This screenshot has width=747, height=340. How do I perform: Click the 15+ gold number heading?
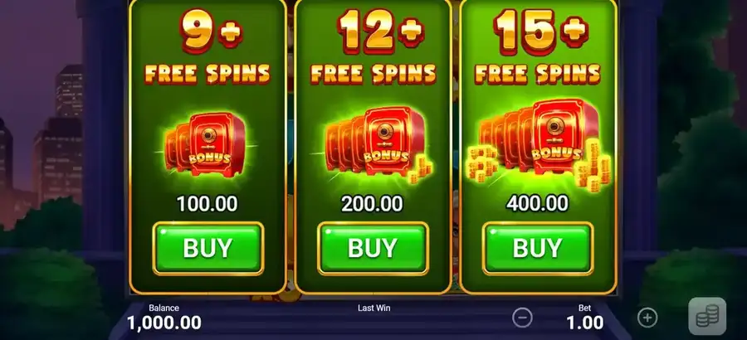pos(540,31)
